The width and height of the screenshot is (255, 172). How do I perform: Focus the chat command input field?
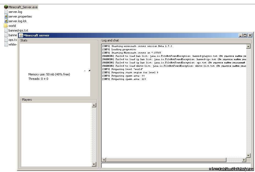(x=176, y=165)
